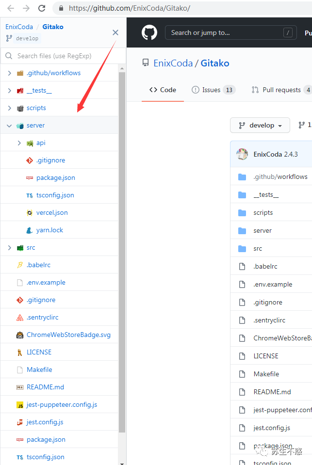Reload the page with the refresh icon
312x465 pixels.
42,8
